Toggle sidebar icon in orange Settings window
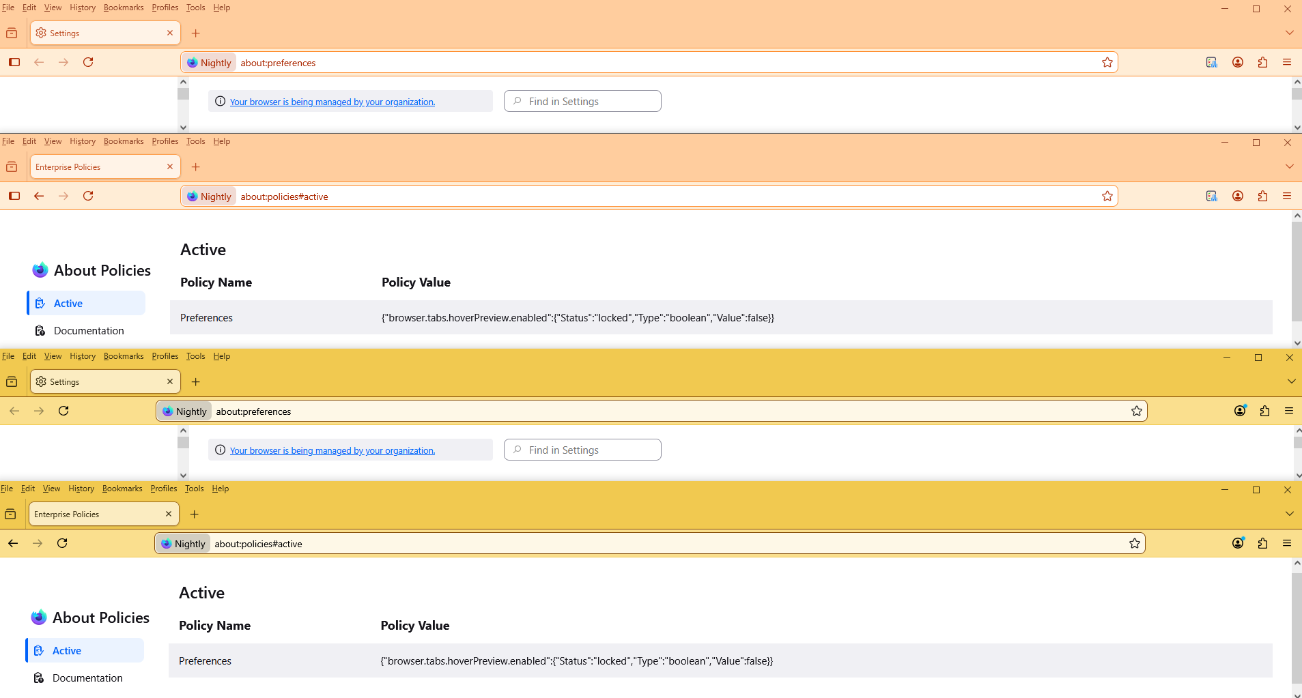 coord(14,62)
